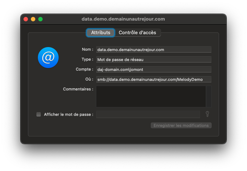Minimize the window with the yellow button
The width and height of the screenshot is (247, 171).
(x=33, y=19)
